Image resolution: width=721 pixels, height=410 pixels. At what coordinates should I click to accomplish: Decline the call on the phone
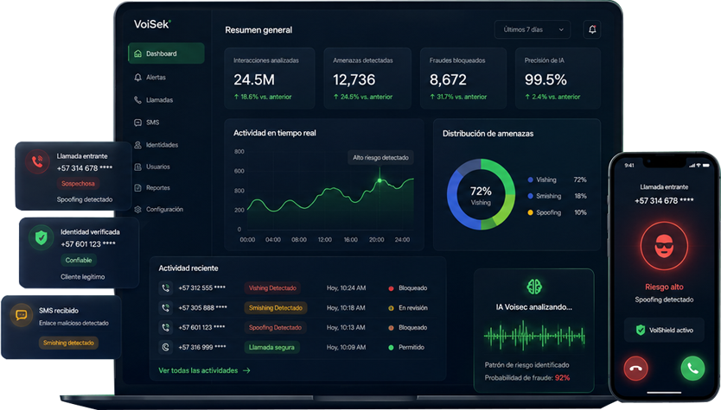[636, 369]
